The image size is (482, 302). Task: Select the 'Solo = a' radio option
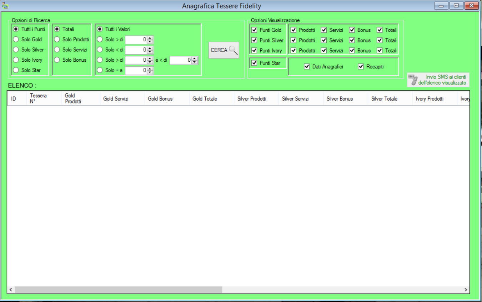pyautogui.click(x=110, y=70)
